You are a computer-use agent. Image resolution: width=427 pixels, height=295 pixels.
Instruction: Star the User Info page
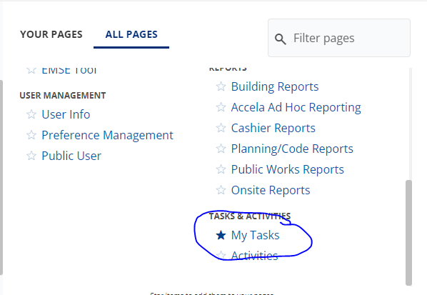click(31, 114)
